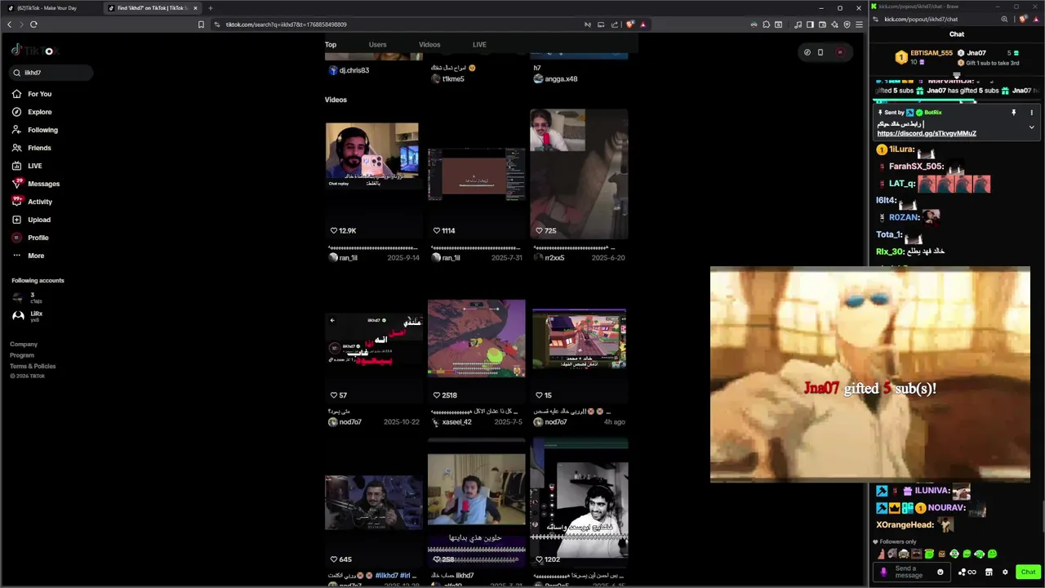The width and height of the screenshot is (1045, 588).
Task: Open pinned message three-dot options menu
Action: click(x=1031, y=113)
